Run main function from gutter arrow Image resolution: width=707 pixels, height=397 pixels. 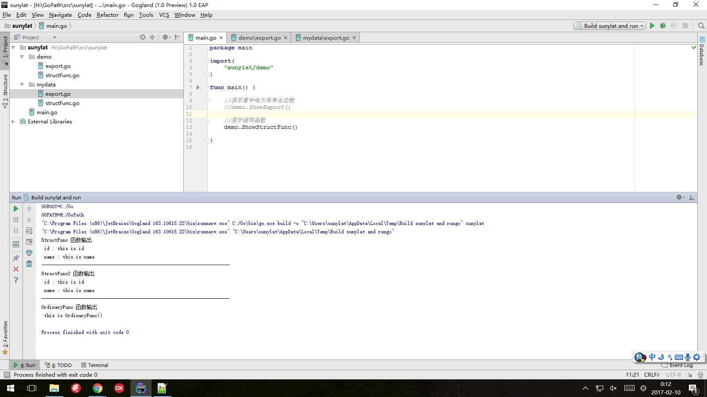198,87
